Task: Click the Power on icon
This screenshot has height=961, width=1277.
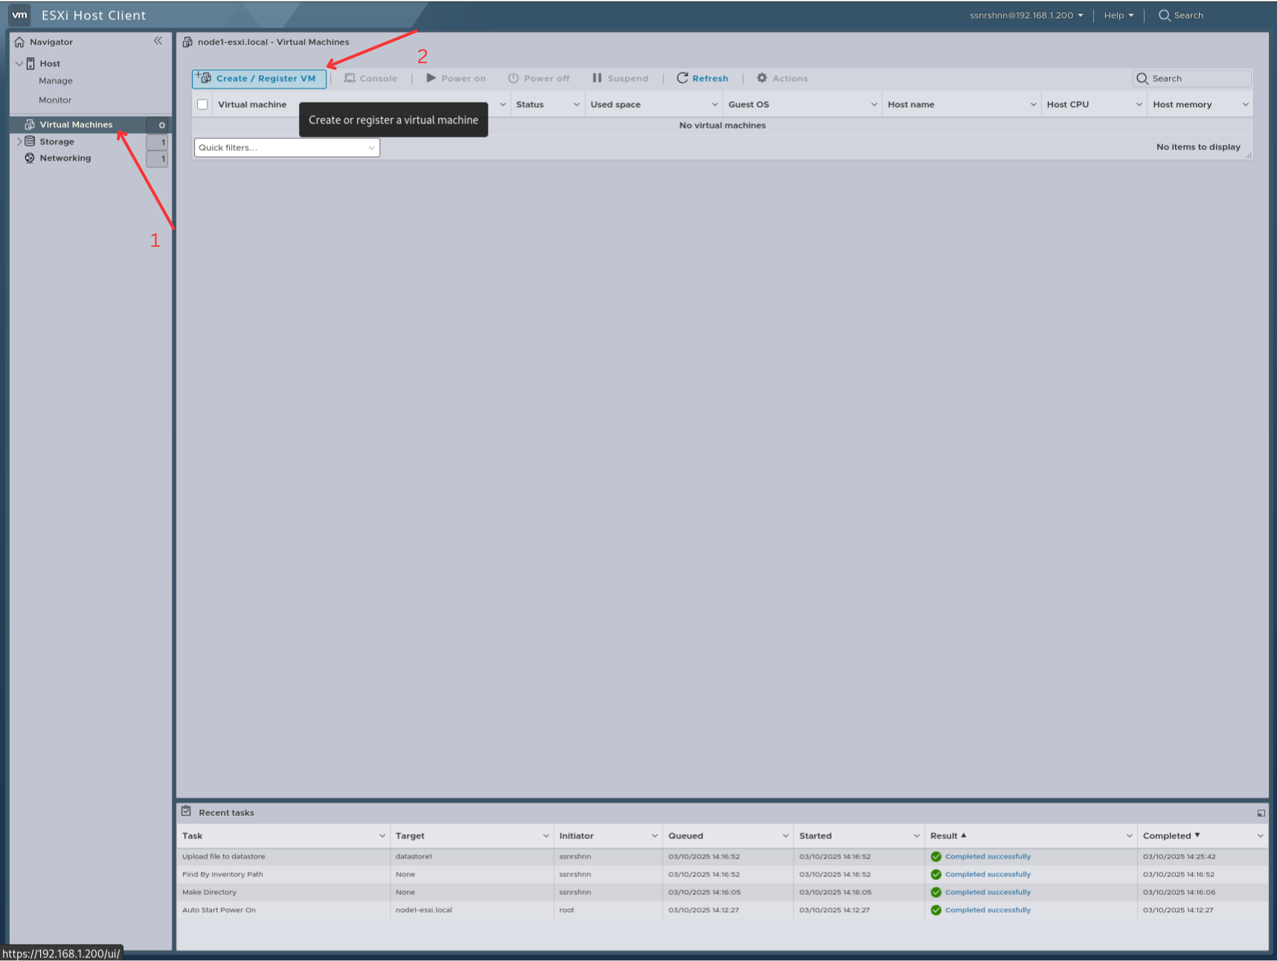Action: click(431, 78)
